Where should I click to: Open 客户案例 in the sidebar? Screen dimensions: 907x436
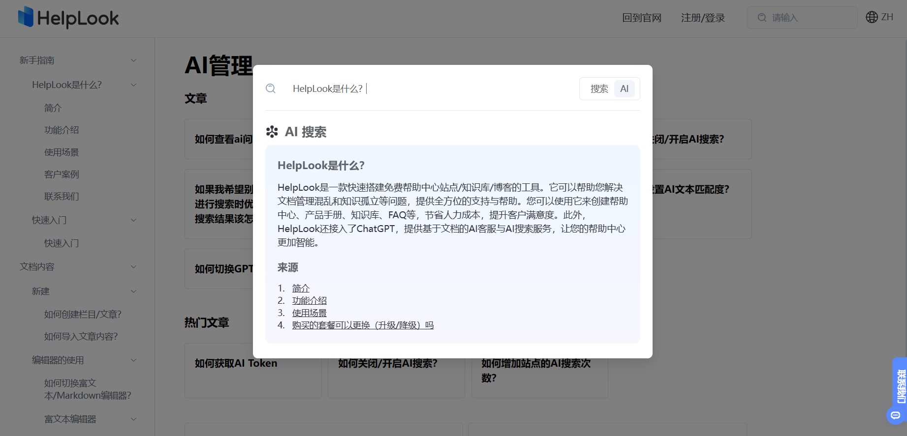coord(62,174)
